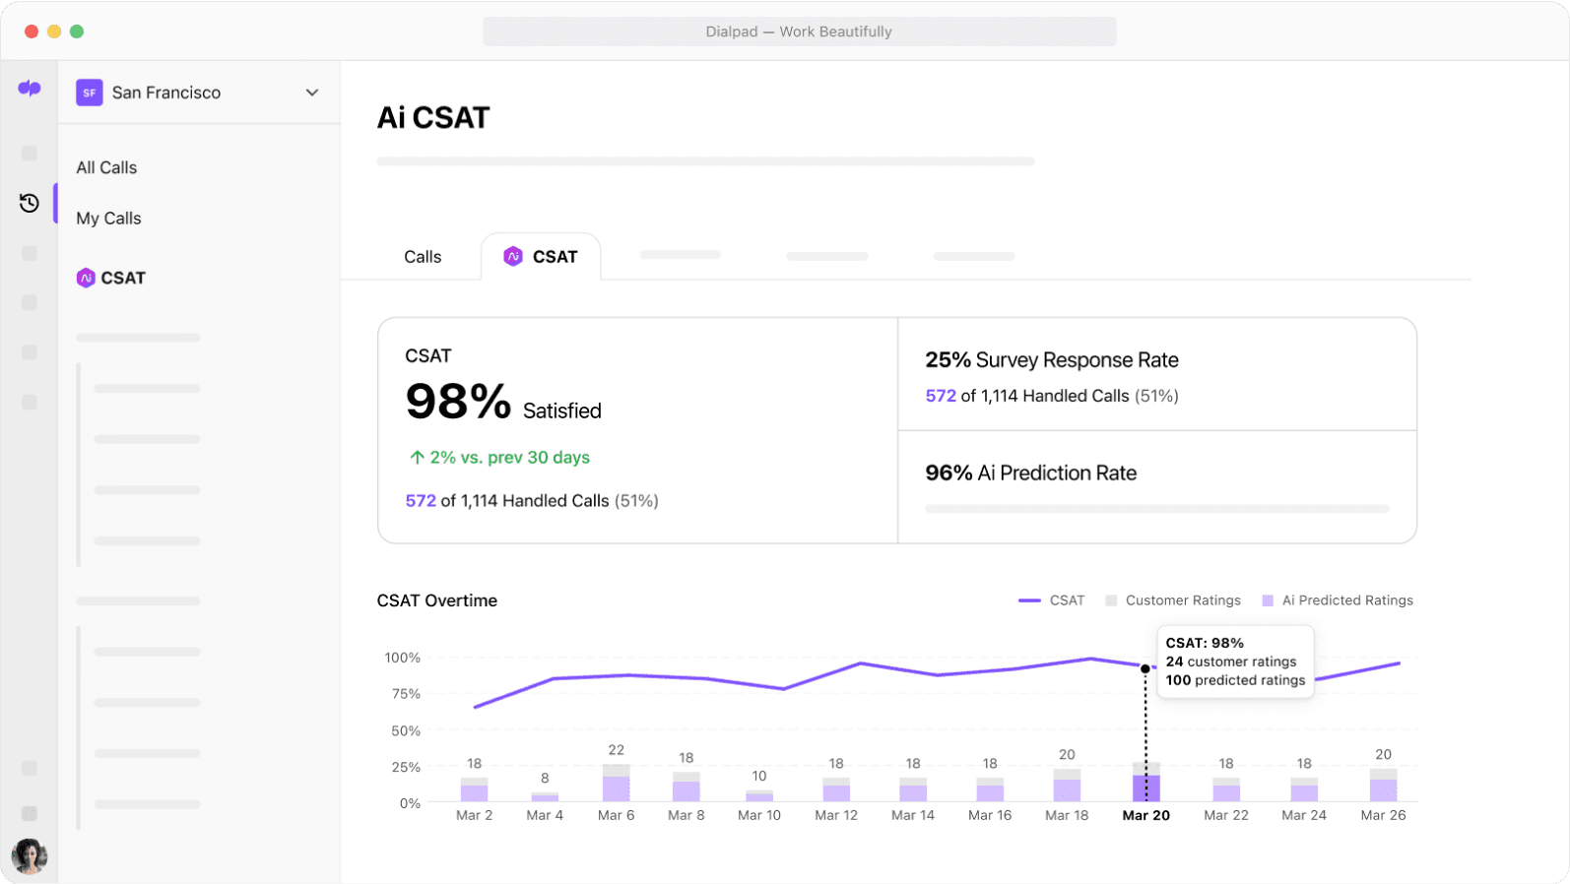This screenshot has height=884, width=1570.
Task: Click the black data point on CSAT line
Action: point(1145,668)
